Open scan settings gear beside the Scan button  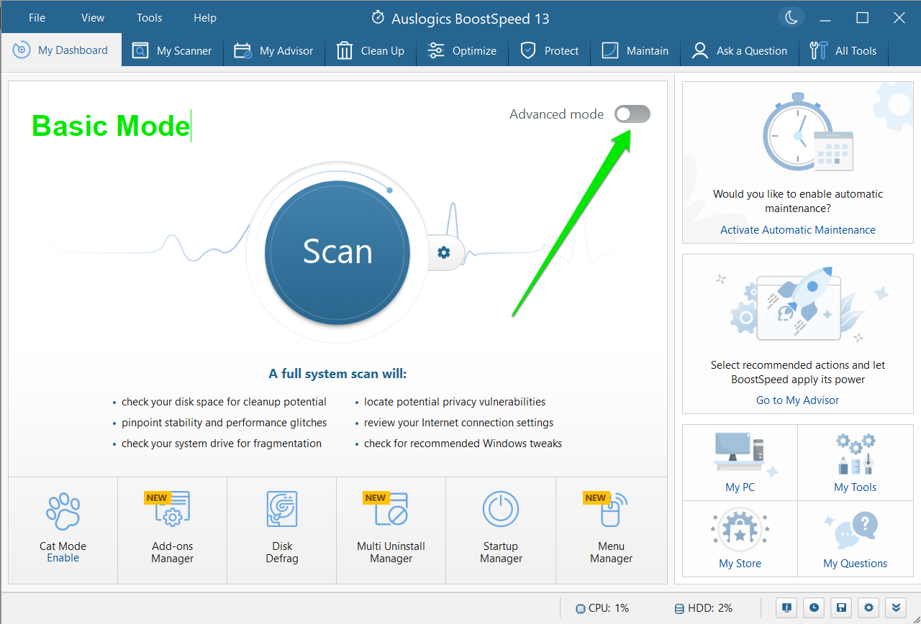click(x=444, y=252)
